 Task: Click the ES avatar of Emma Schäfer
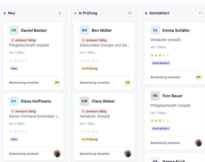pyautogui.click(x=155, y=30)
